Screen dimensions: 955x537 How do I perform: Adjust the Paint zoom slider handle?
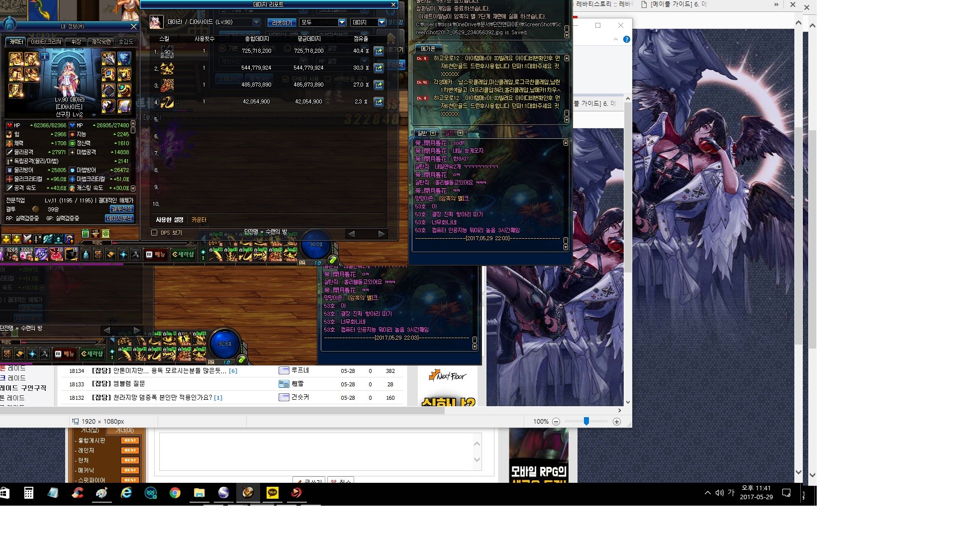pyautogui.click(x=586, y=421)
